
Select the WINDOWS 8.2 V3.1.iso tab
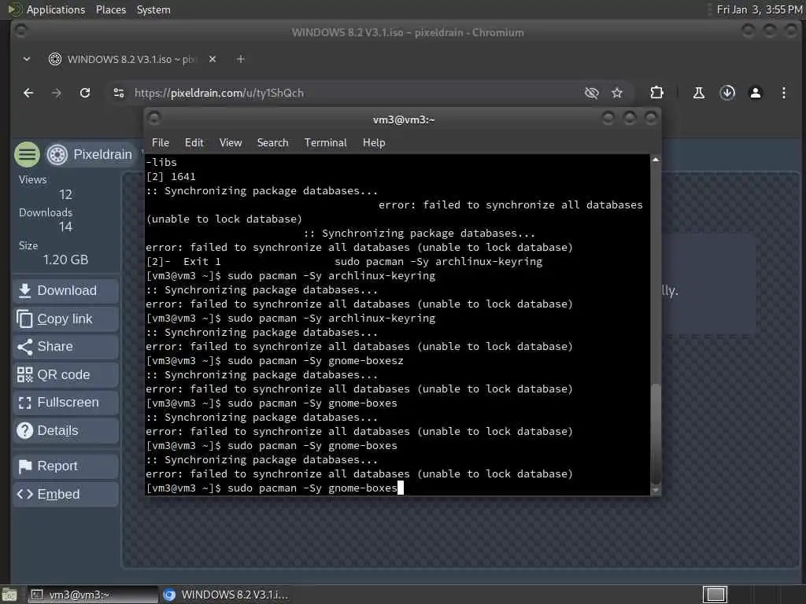pyautogui.click(x=132, y=59)
